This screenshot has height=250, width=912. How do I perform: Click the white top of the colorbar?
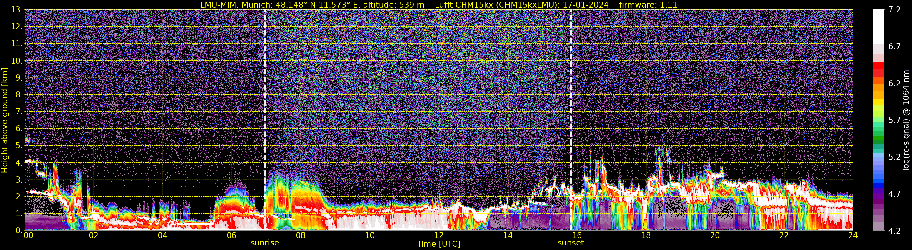(x=878, y=27)
